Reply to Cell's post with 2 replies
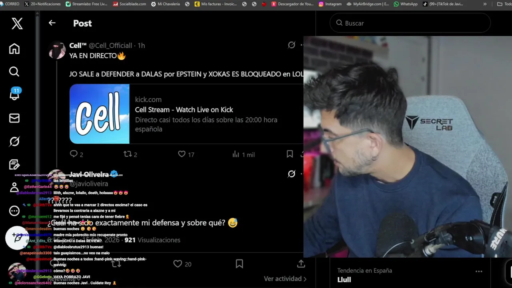The image size is (512, 288). click(76, 154)
